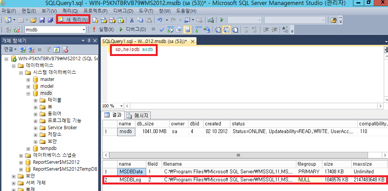Open file using the folder icon
Viewport: 388px width, 191px height.
click(x=33, y=20)
